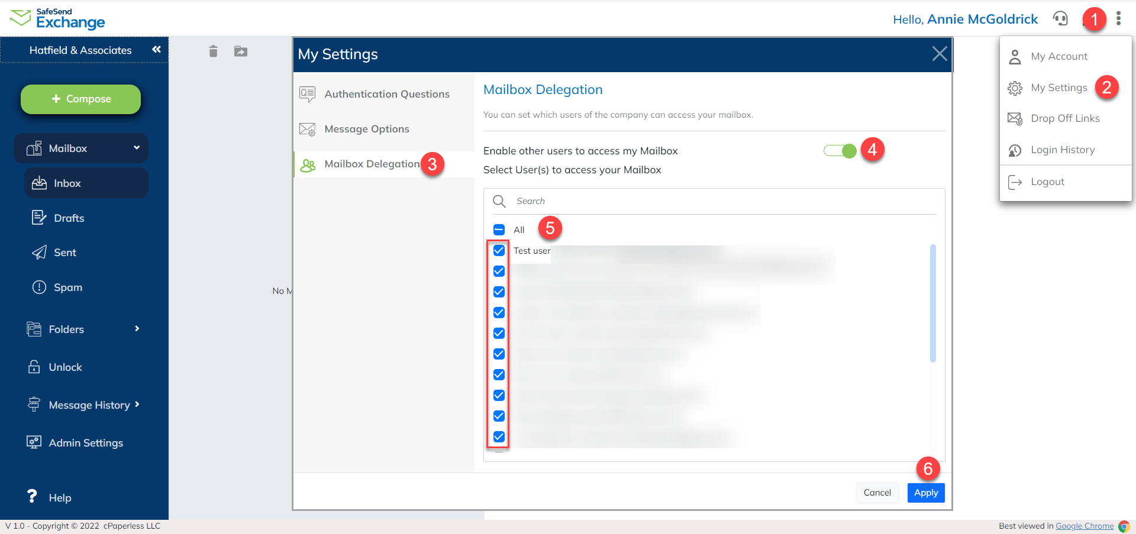
Task: View the Sent messages
Action: pyautogui.click(x=64, y=252)
